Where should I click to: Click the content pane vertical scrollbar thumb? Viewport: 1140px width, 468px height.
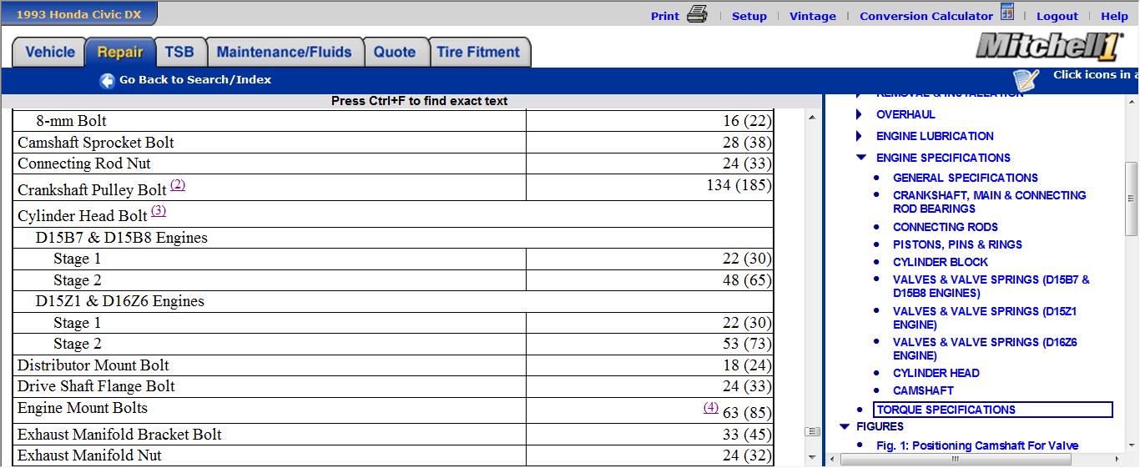(x=812, y=431)
